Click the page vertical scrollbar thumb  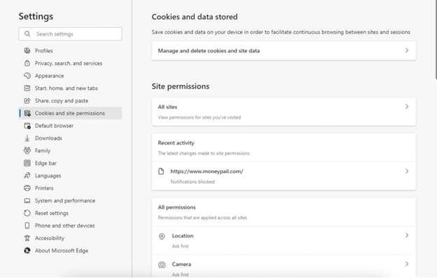tap(436, 40)
